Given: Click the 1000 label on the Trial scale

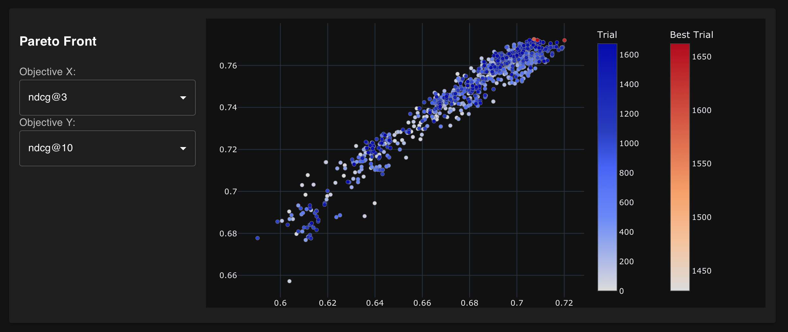Looking at the screenshot, I should tap(629, 144).
